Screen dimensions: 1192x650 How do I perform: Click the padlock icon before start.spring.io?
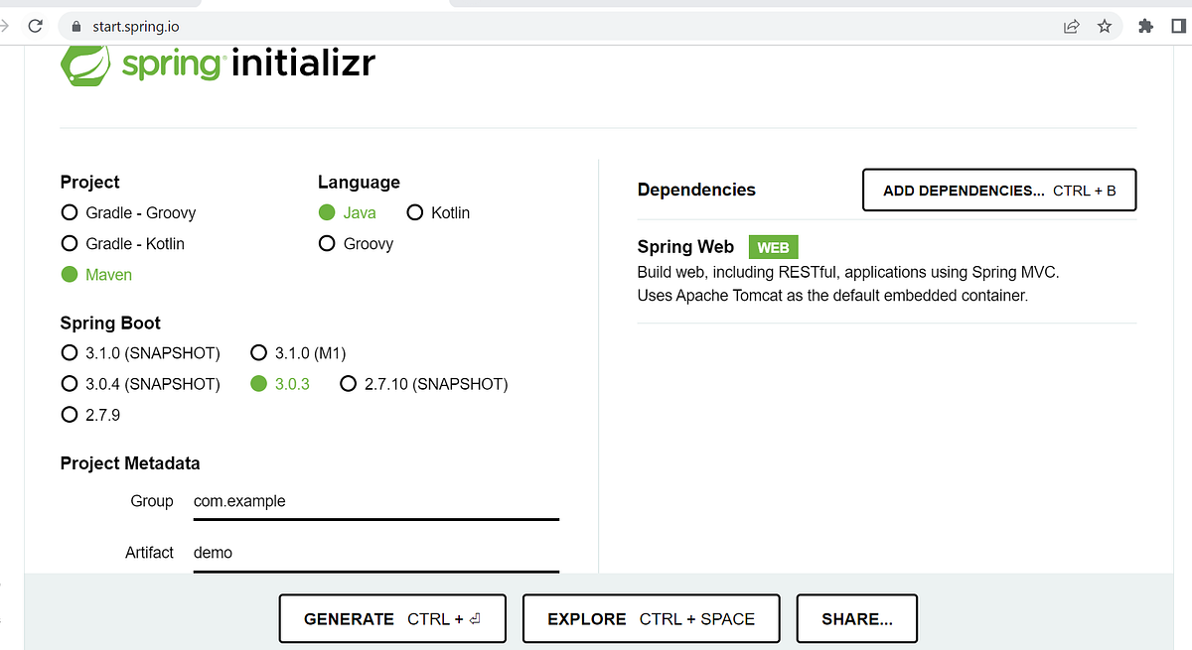(75, 26)
